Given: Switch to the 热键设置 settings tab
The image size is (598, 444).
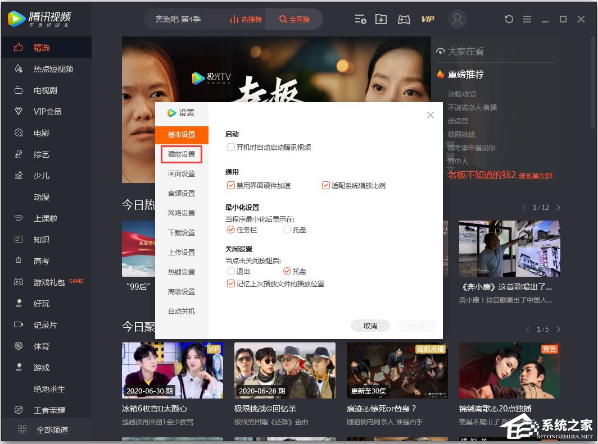Looking at the screenshot, I should click(182, 272).
